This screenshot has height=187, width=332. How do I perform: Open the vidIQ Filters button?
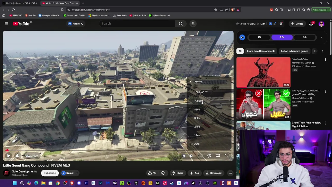click(75, 24)
